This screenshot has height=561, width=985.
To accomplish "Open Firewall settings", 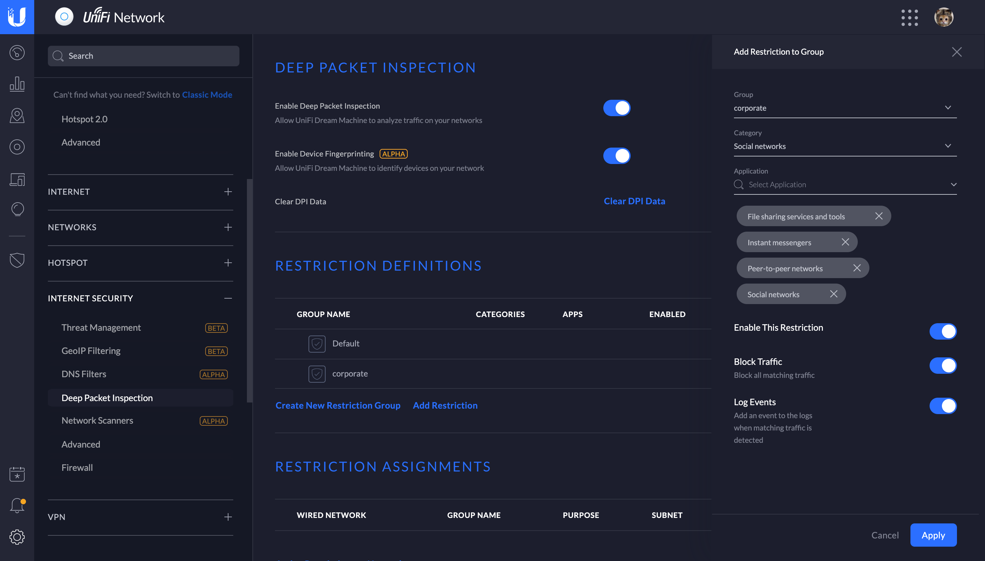I will coord(77,467).
